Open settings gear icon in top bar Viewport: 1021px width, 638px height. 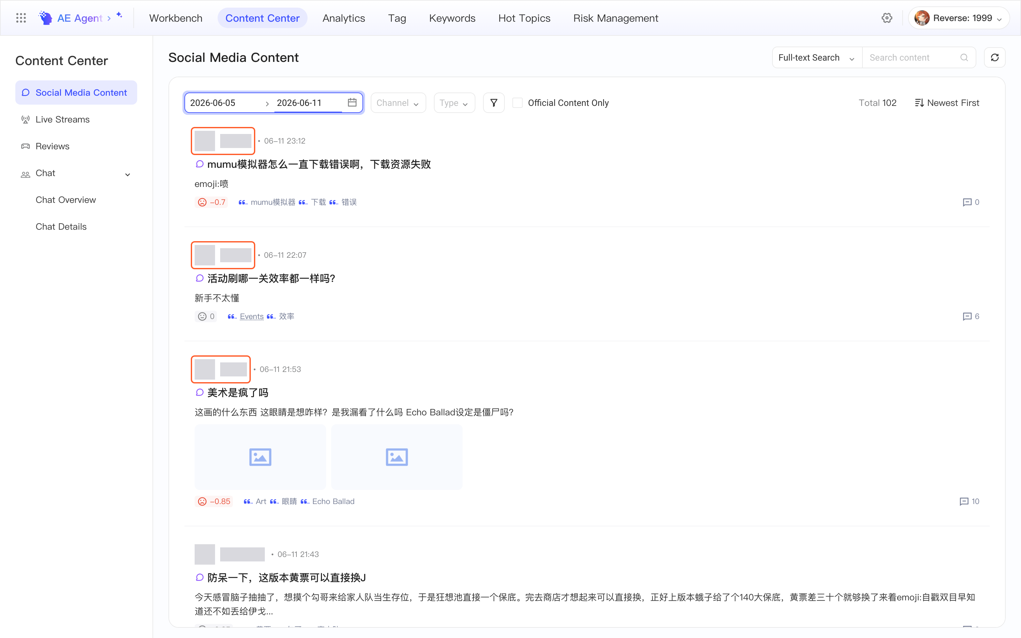coord(887,18)
